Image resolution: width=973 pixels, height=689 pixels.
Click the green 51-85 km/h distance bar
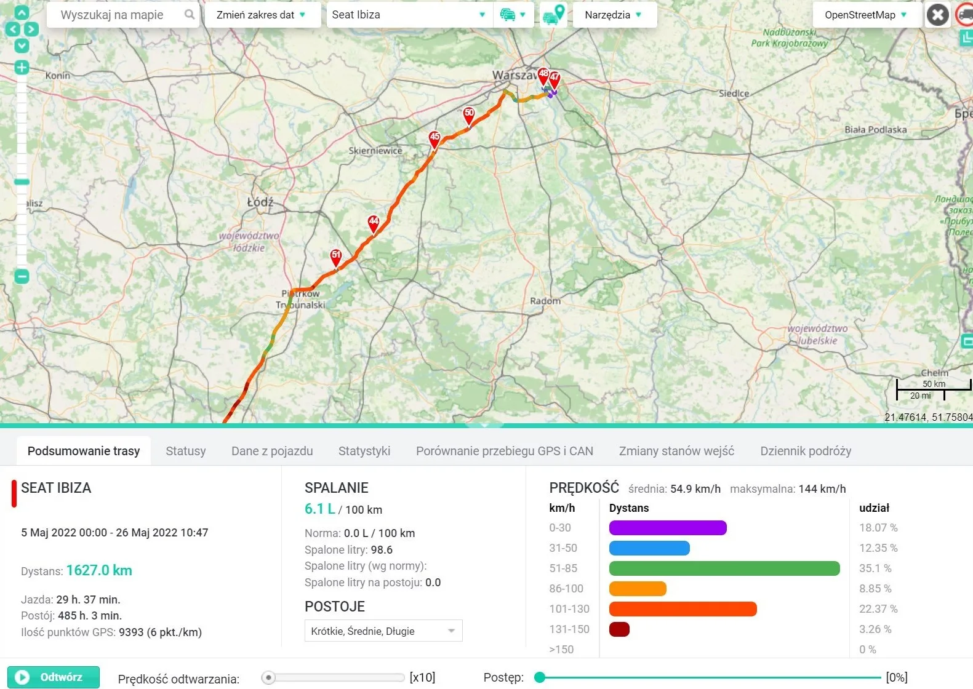[724, 568]
